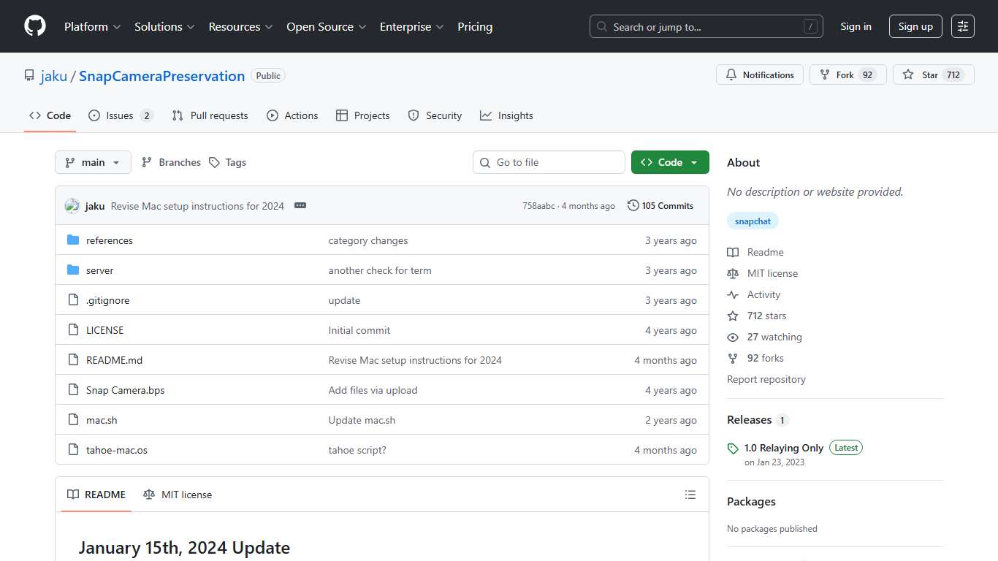Open the Insights tab
The width and height of the screenshot is (998, 561).
(x=506, y=115)
